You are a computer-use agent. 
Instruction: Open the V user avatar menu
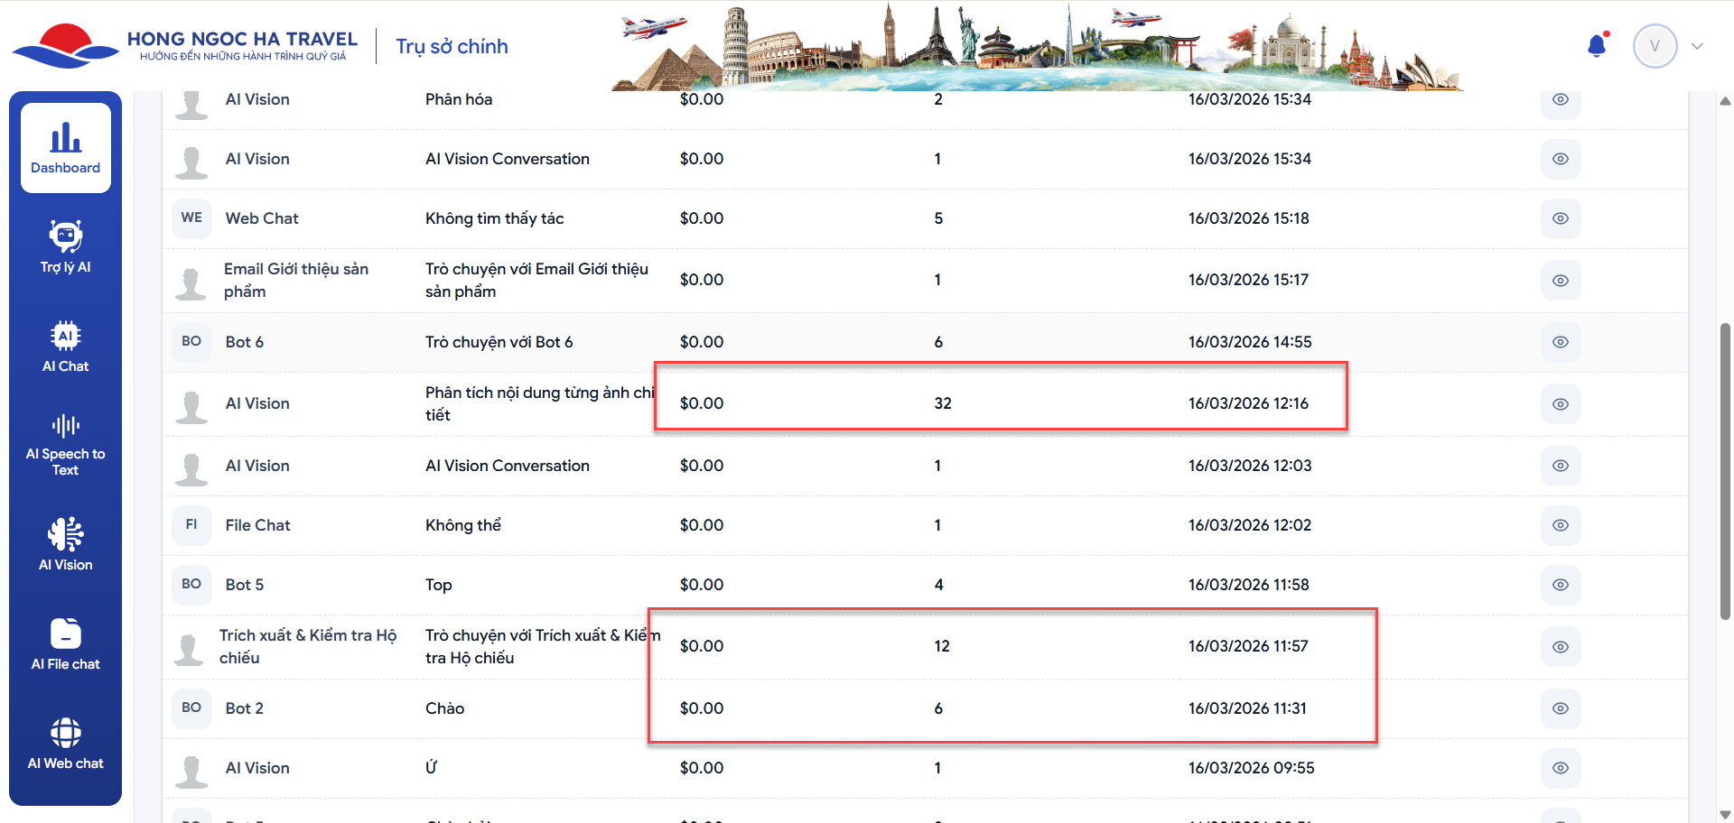[x=1655, y=46]
